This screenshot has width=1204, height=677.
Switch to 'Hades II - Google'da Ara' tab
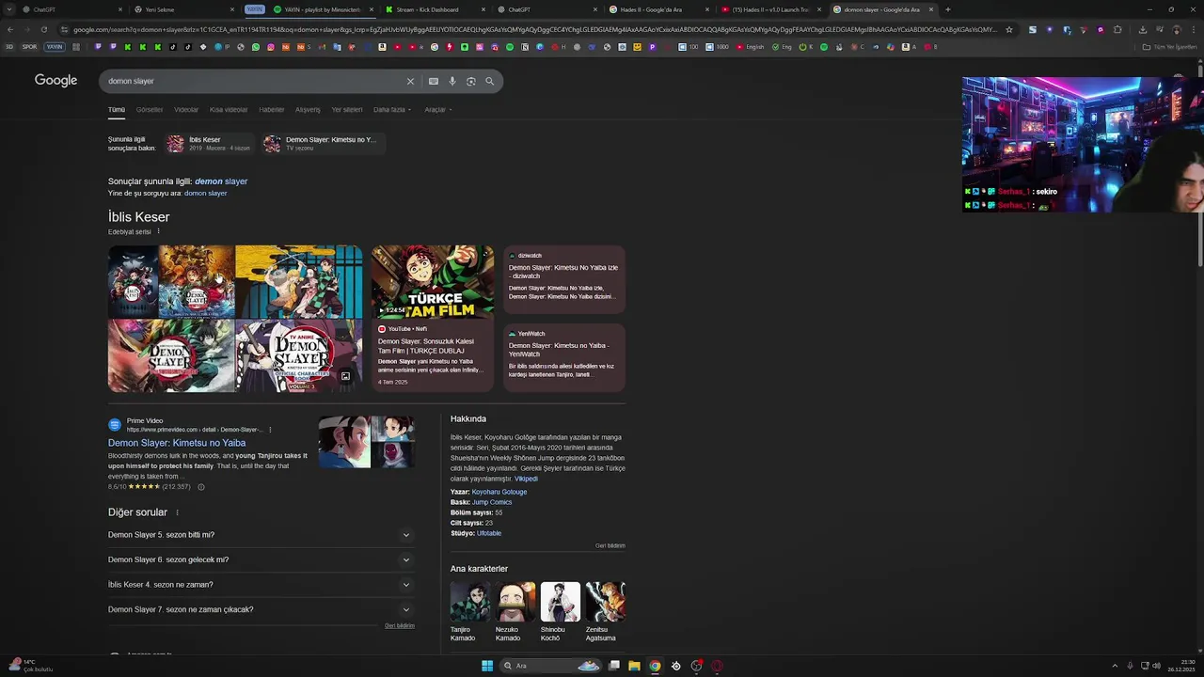coord(658,9)
